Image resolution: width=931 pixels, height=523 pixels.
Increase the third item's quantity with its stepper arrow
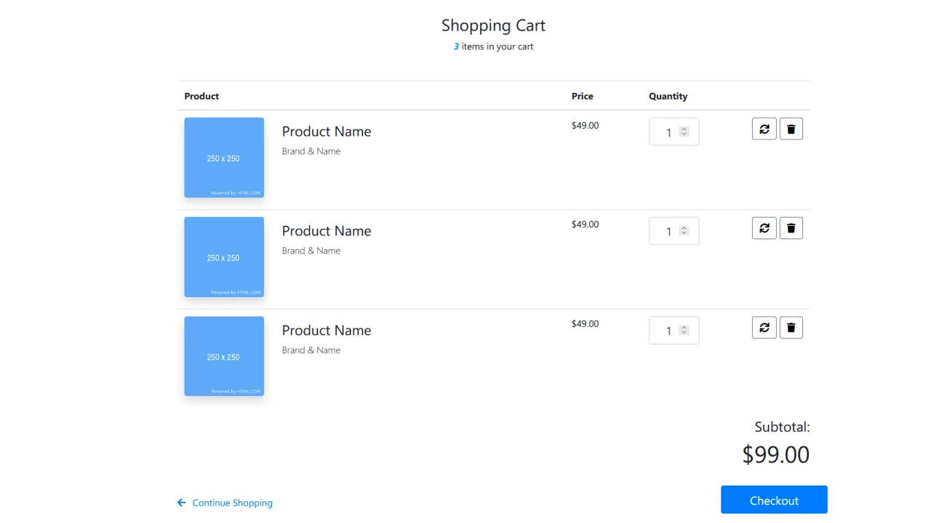point(683,327)
